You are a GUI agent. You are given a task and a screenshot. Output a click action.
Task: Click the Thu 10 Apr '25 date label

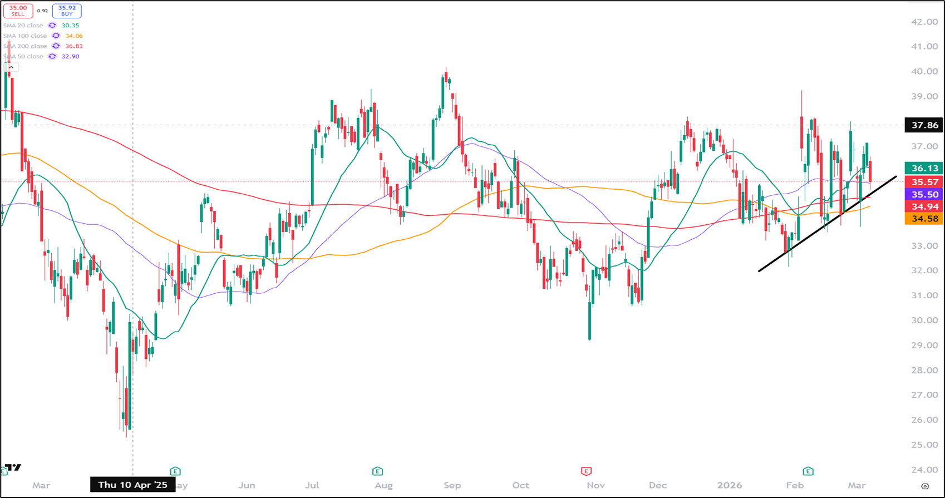[132, 485]
